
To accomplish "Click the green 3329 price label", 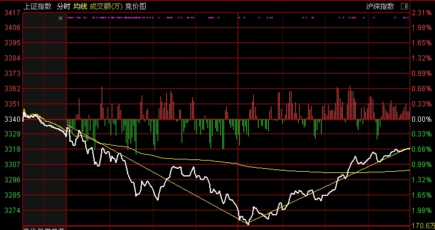I will [12, 134].
